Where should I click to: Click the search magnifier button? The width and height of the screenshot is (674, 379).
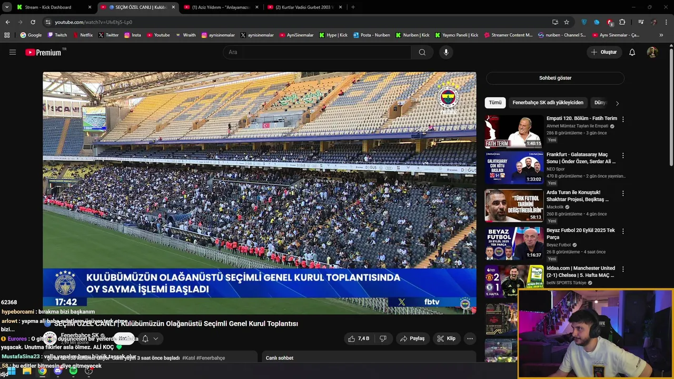[x=422, y=52]
